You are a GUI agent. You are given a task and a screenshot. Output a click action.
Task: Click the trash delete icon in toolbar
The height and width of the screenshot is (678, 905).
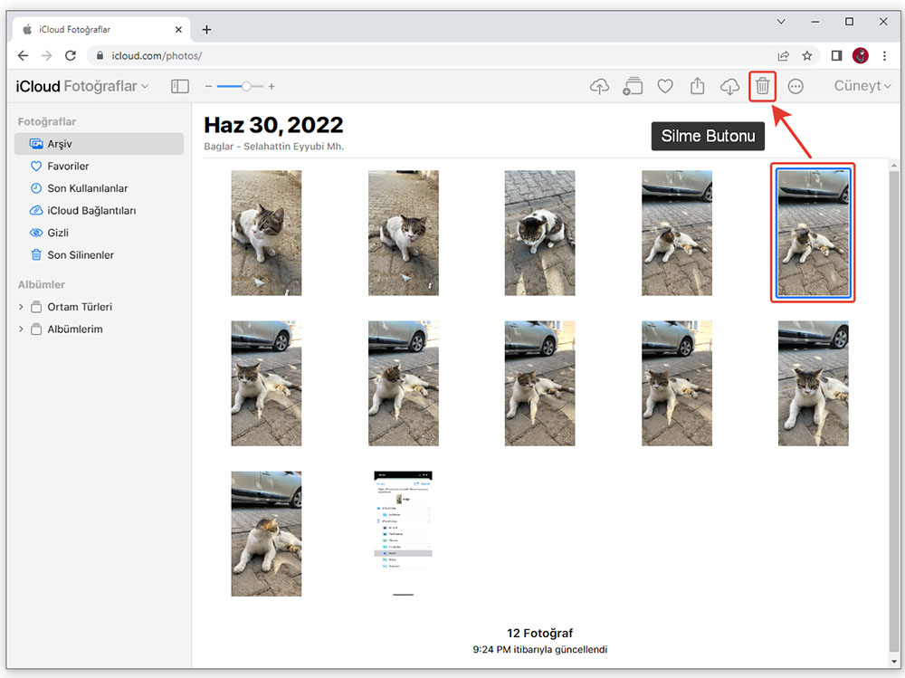point(763,86)
